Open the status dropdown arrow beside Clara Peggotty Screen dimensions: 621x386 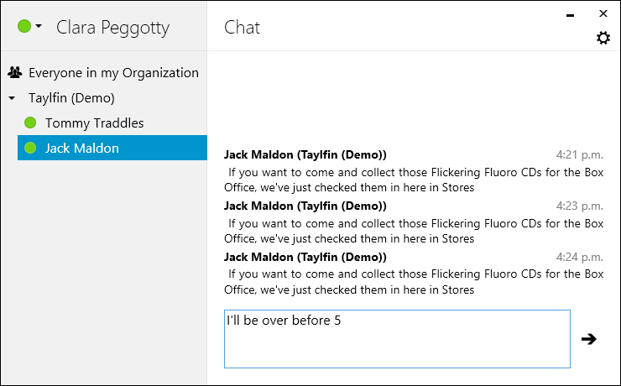click(x=39, y=26)
